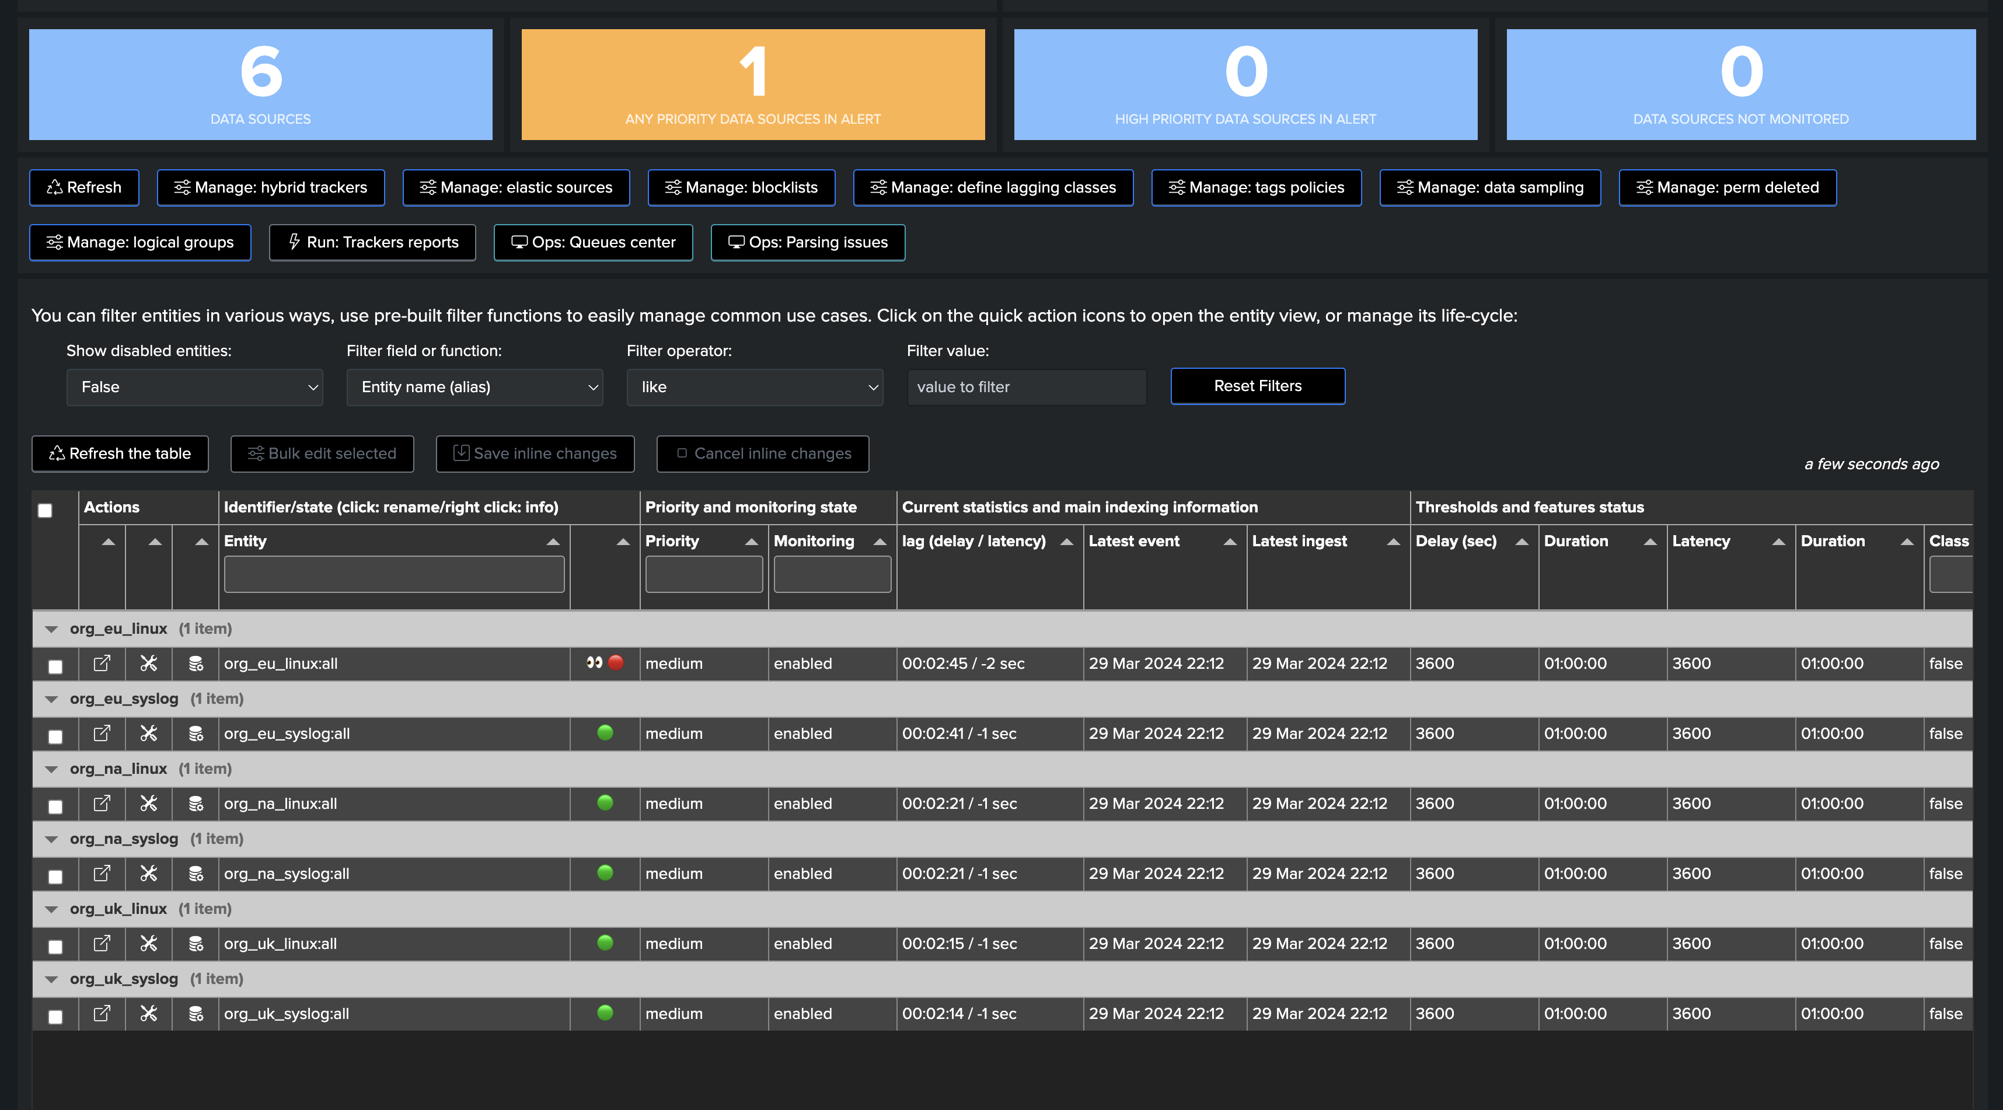Viewport: 2003px width, 1110px height.
Task: Open Manage: hybrid trackers
Action: 271,187
